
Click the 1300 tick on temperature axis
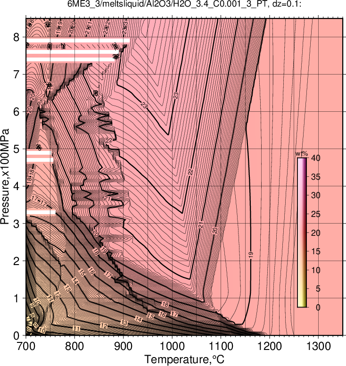[319, 346]
